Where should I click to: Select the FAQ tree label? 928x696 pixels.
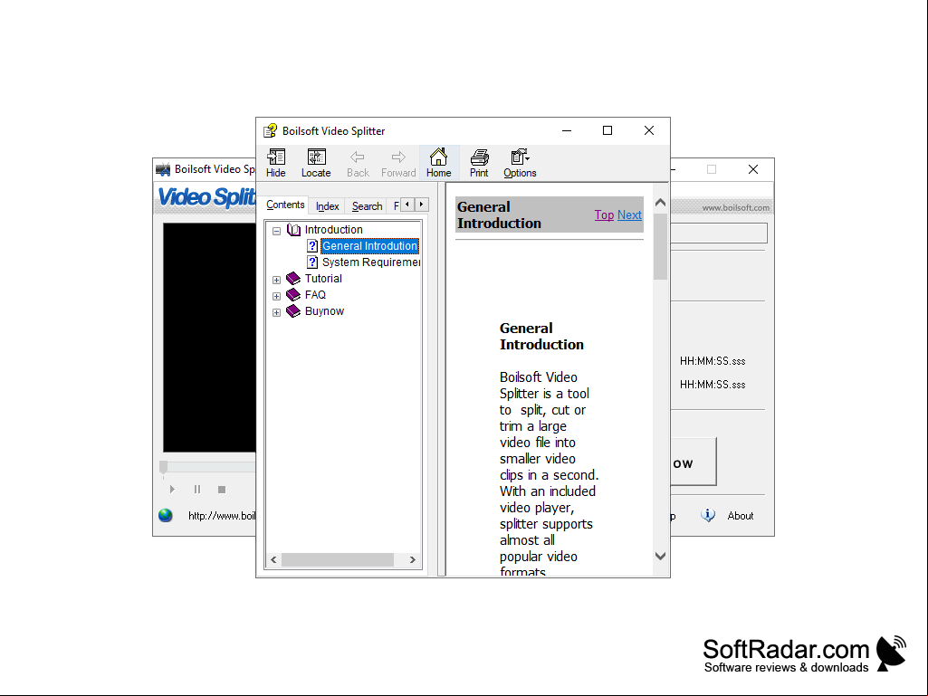(315, 295)
